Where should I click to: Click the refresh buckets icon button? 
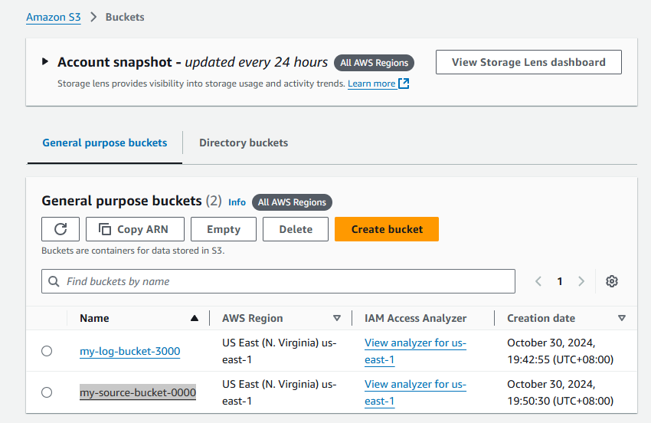point(61,229)
